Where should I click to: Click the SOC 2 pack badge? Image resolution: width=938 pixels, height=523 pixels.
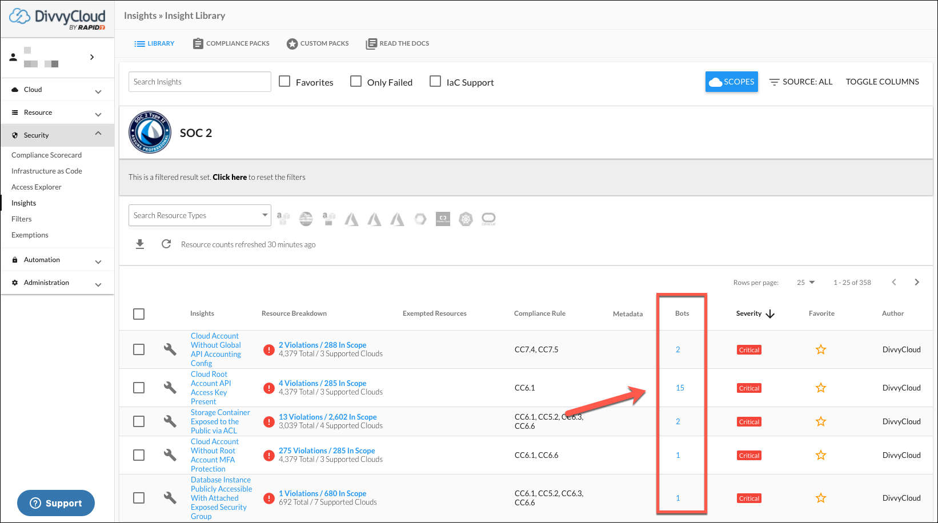coord(150,132)
